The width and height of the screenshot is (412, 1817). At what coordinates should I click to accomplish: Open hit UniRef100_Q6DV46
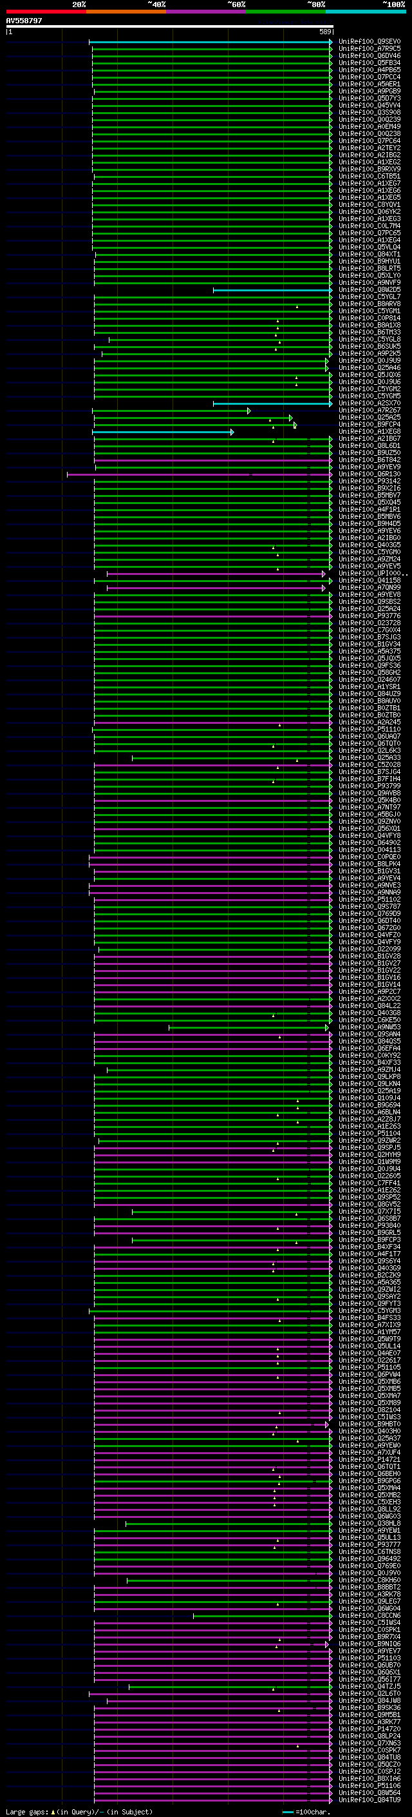(369, 55)
